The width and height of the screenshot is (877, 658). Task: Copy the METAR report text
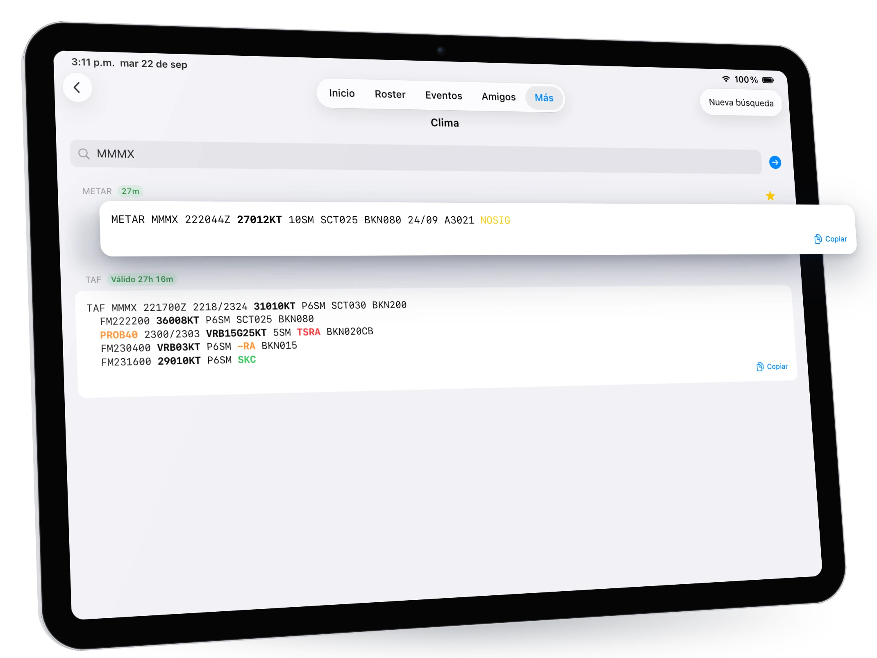[830, 239]
